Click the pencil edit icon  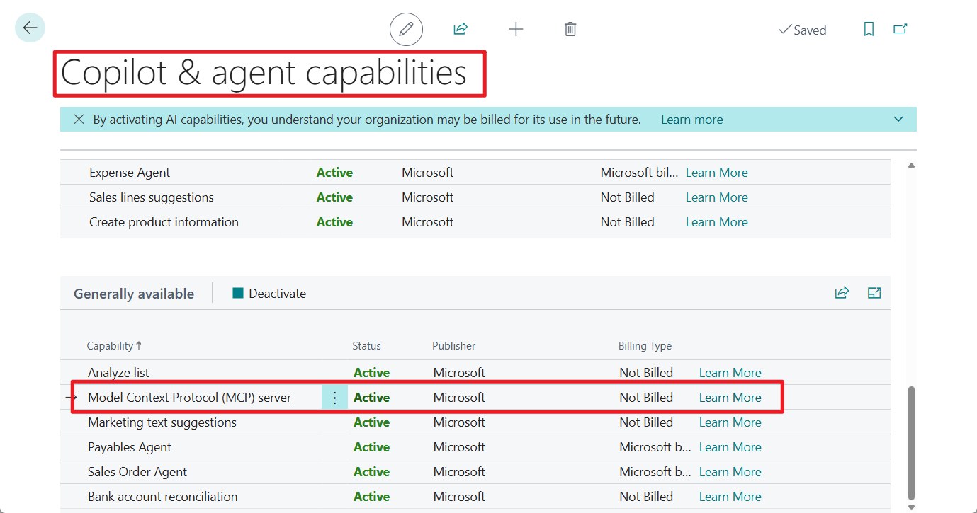(406, 29)
